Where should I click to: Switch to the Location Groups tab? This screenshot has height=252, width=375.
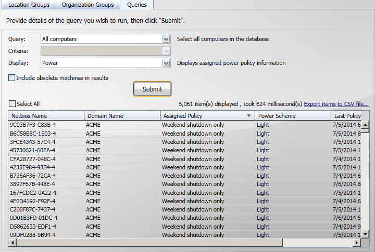[29, 5]
